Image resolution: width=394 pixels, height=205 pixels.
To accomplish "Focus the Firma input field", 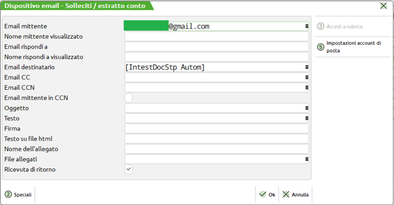I will coord(216,128).
